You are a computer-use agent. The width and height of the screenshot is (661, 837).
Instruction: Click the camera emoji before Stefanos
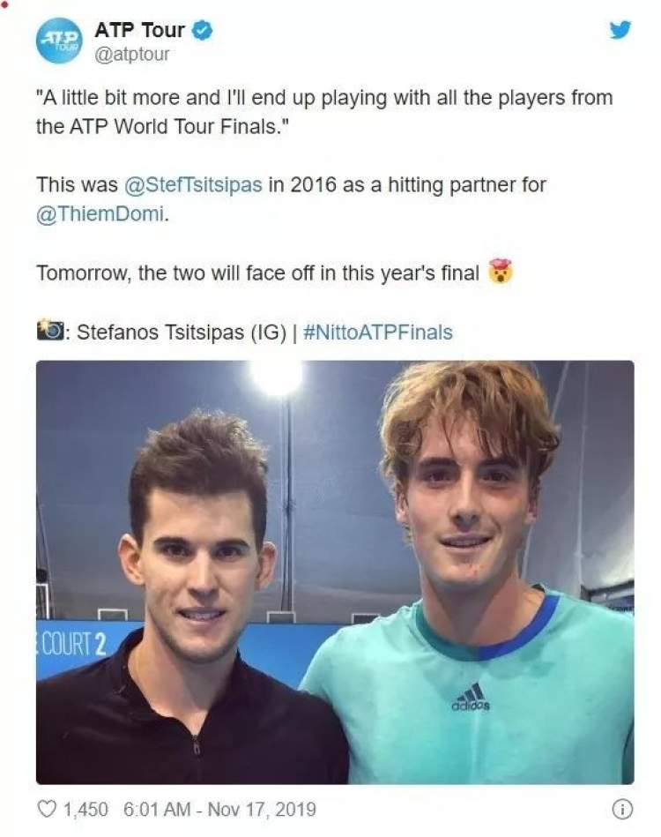pyautogui.click(x=50, y=329)
